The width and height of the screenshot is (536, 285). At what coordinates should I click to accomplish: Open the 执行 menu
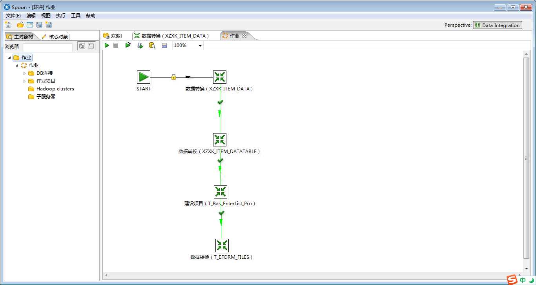(61, 16)
